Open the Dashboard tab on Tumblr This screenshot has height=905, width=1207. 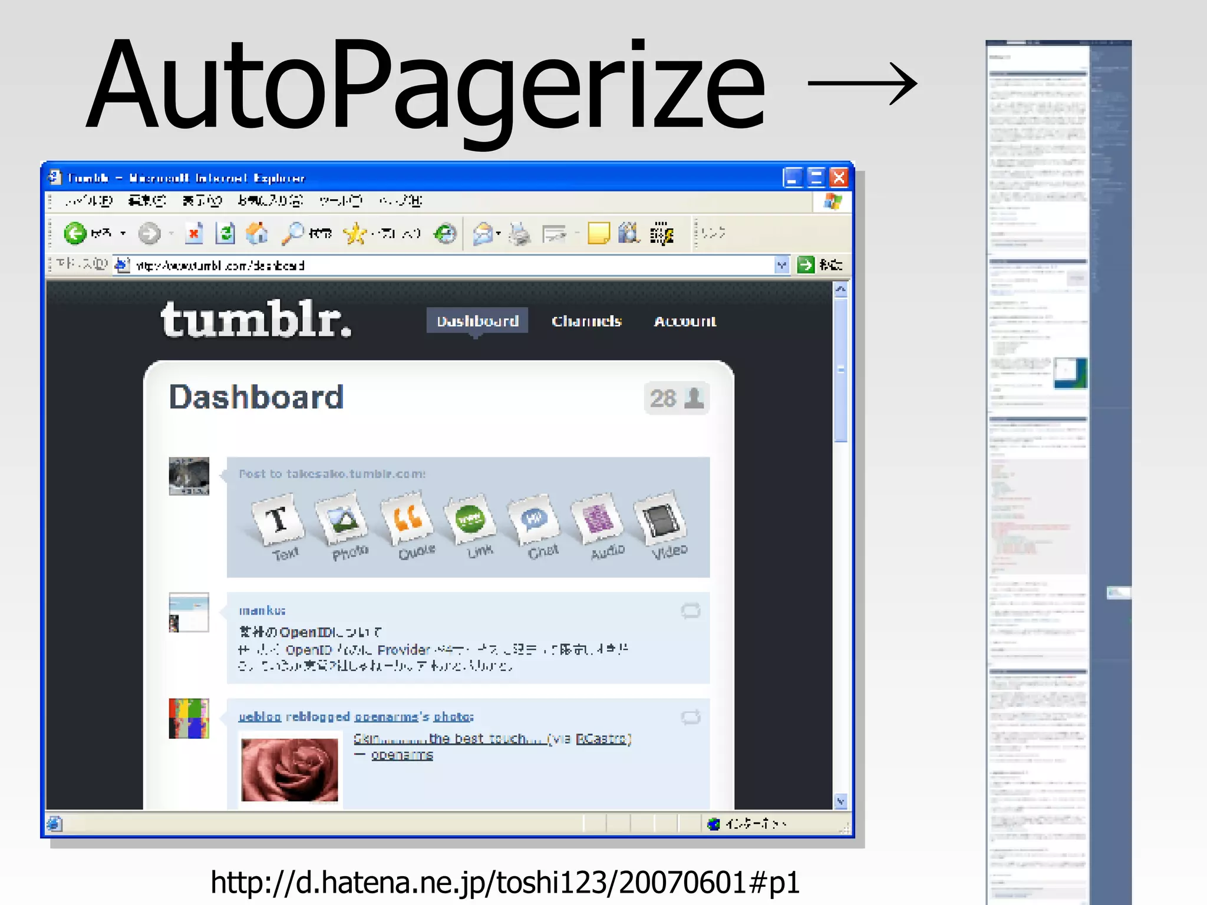[477, 321]
